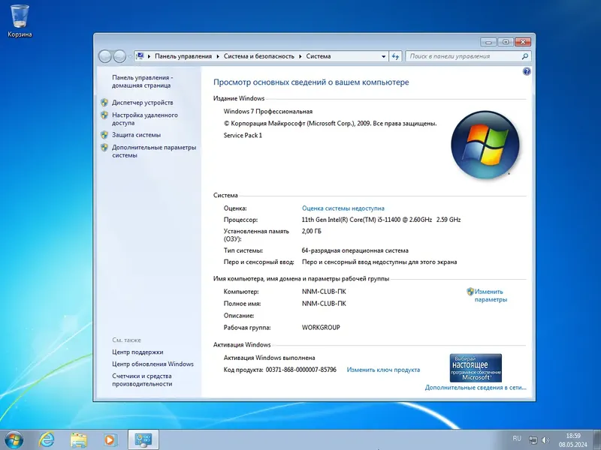601x450 pixels.
Task: Minimize the System window
Action: (488, 42)
